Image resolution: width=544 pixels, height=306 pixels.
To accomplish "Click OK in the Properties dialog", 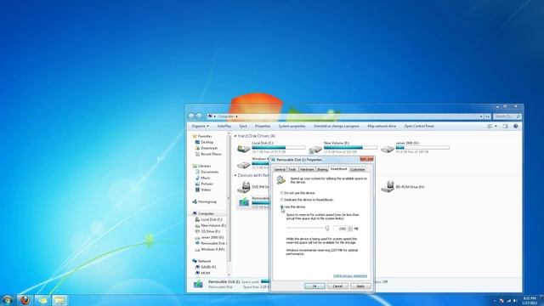I will 314,286.
